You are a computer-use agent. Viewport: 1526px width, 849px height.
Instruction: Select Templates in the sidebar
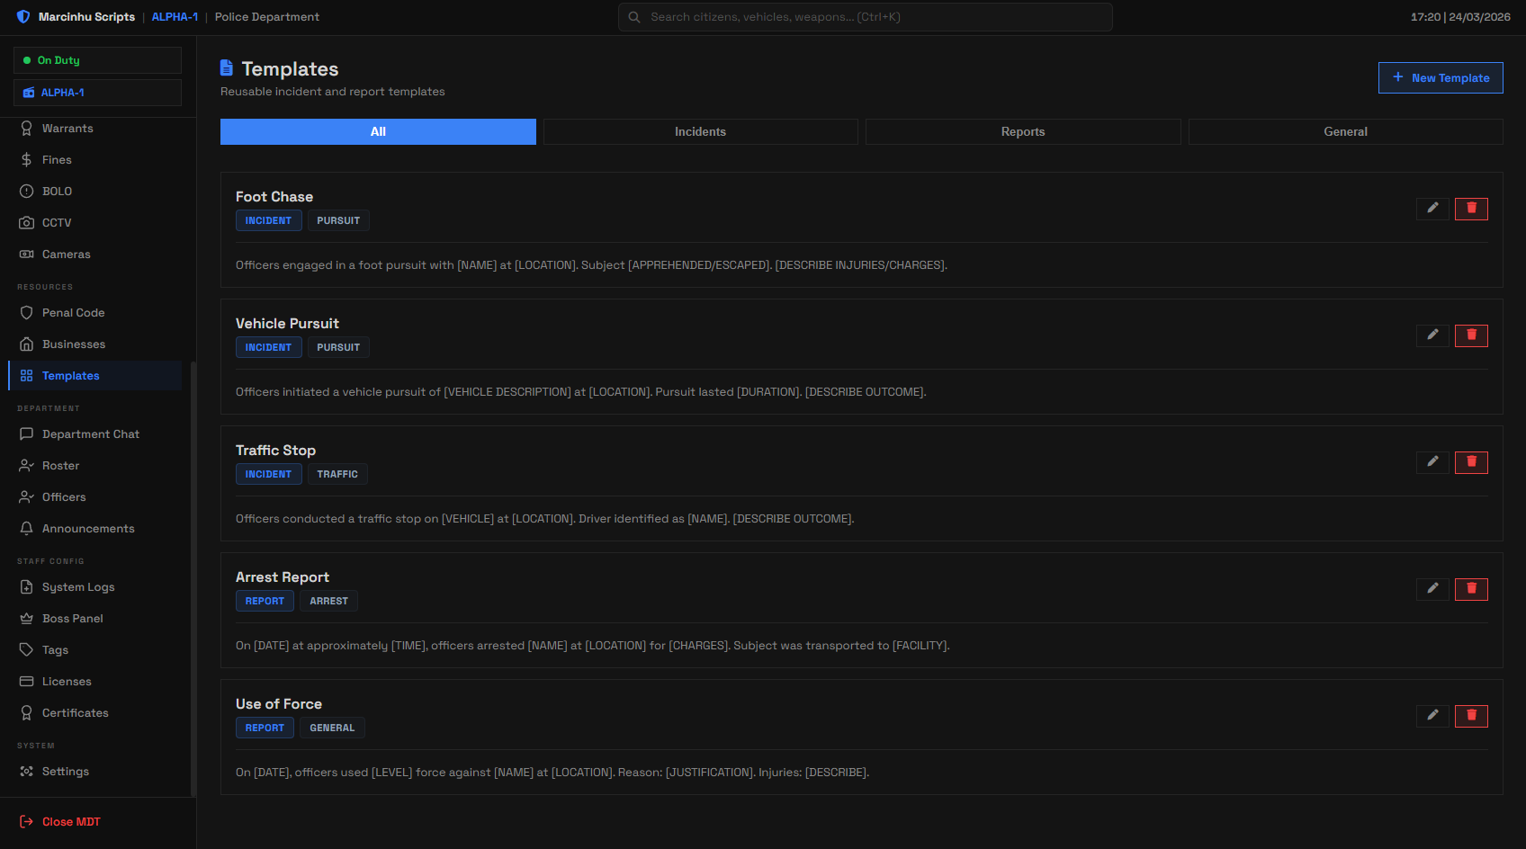tap(95, 376)
